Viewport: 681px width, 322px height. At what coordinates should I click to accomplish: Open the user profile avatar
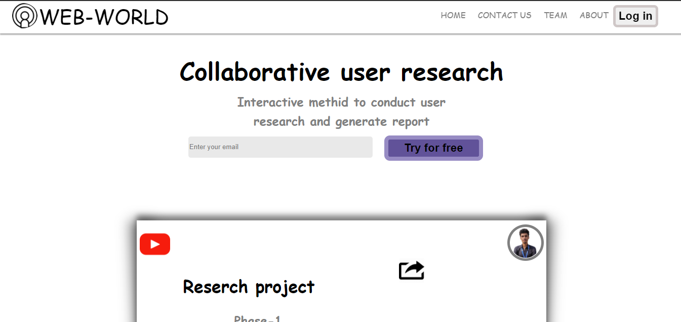point(525,243)
